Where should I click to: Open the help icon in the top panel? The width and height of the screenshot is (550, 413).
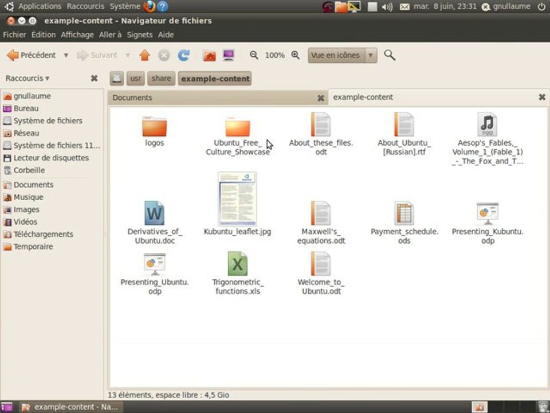pos(162,6)
